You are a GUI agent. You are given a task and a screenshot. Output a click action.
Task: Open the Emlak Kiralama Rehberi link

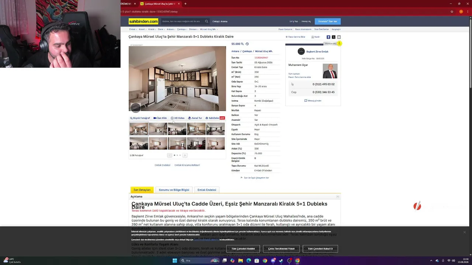(187, 165)
